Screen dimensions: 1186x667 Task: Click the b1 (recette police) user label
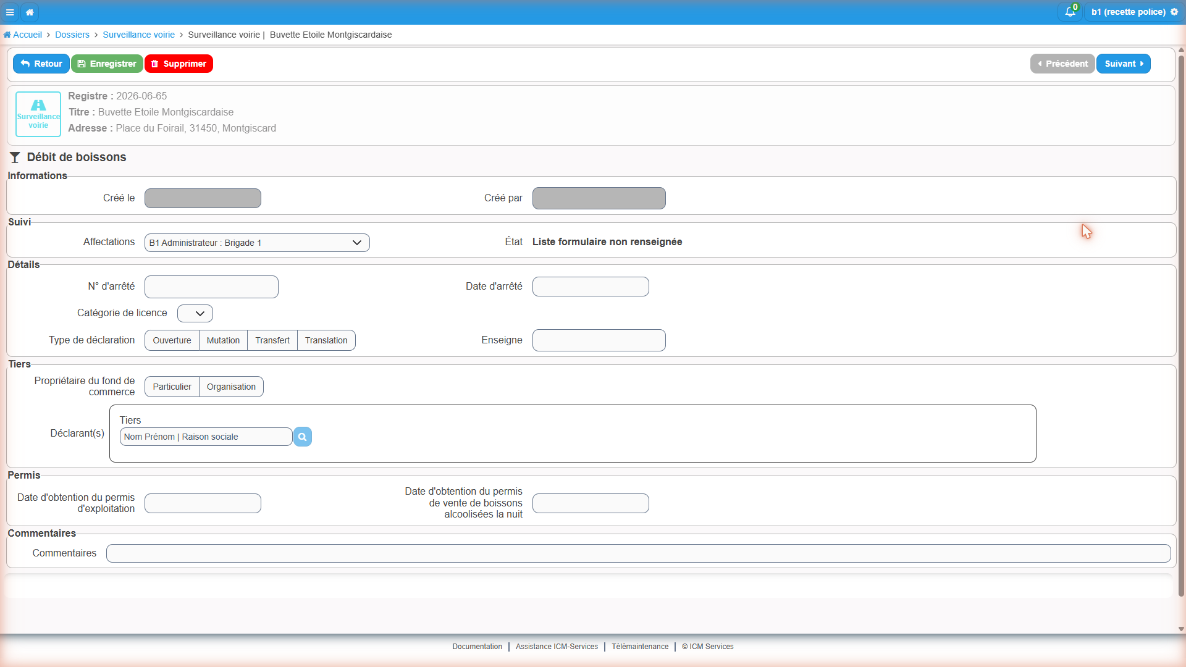tap(1128, 12)
